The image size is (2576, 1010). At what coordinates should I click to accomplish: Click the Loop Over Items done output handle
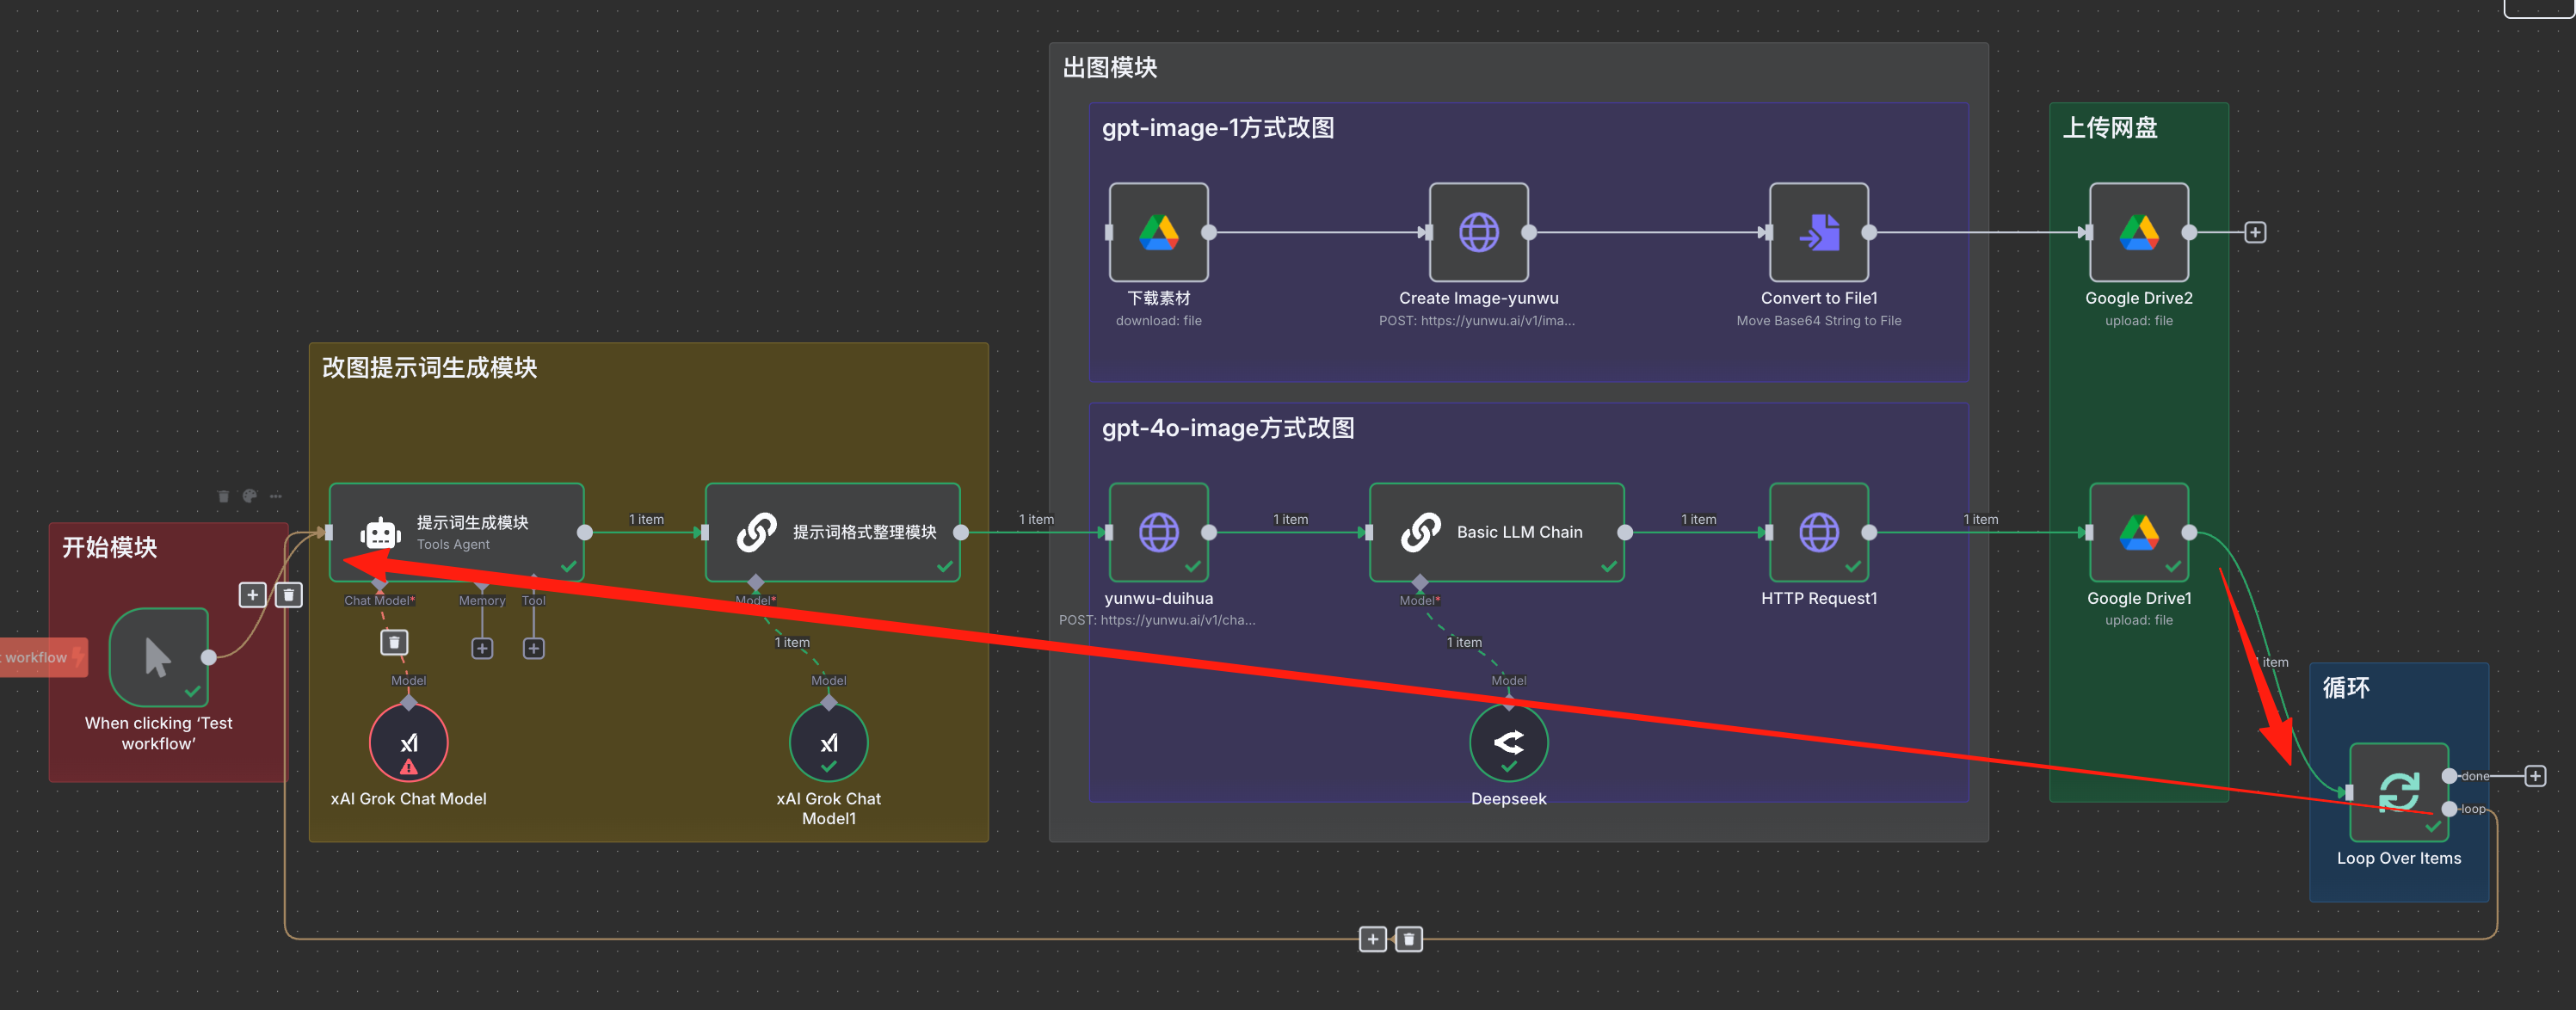click(2448, 776)
